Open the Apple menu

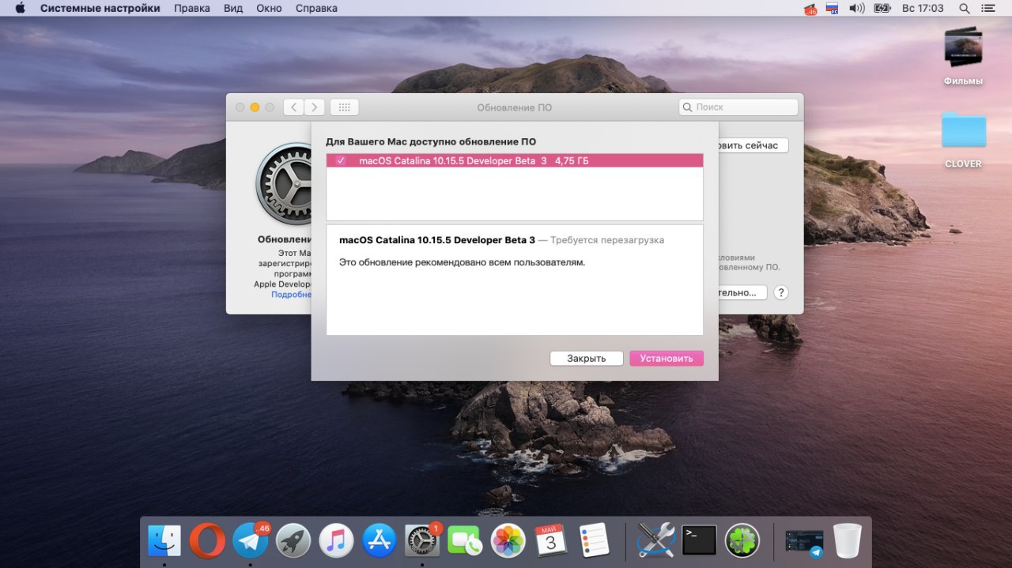coord(20,8)
